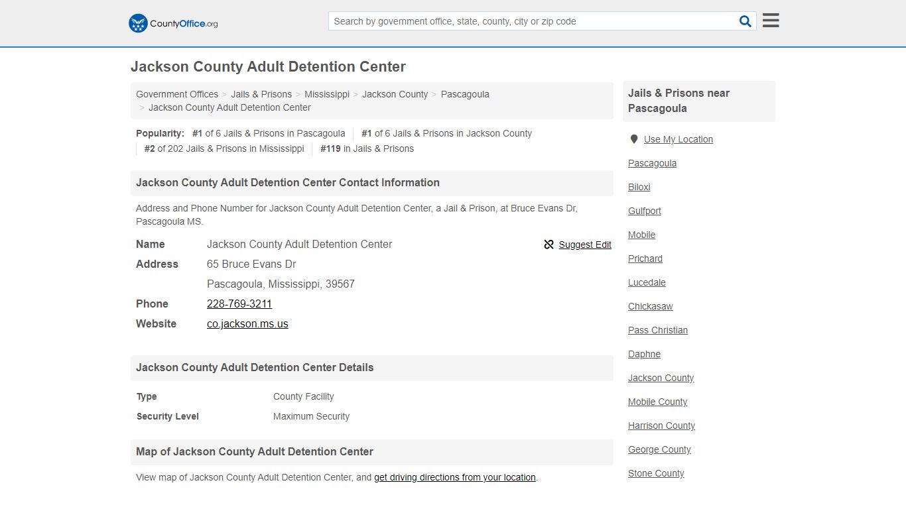The image size is (906, 509).
Task: Click #2 of 202 Jails & Prisons in Mississippi
Action: click(x=224, y=148)
